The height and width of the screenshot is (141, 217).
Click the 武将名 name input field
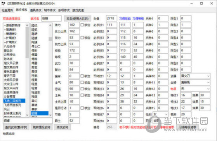pos(51,18)
